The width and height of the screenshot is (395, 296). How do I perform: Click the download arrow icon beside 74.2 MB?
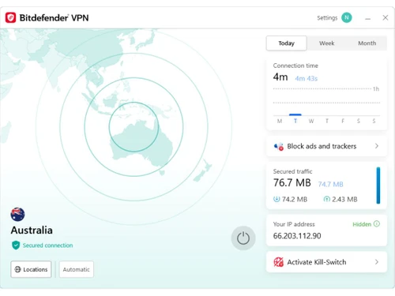click(276, 199)
